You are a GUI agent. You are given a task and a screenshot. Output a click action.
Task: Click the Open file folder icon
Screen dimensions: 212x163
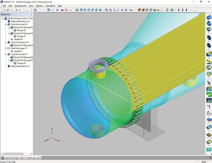tap(8, 10)
